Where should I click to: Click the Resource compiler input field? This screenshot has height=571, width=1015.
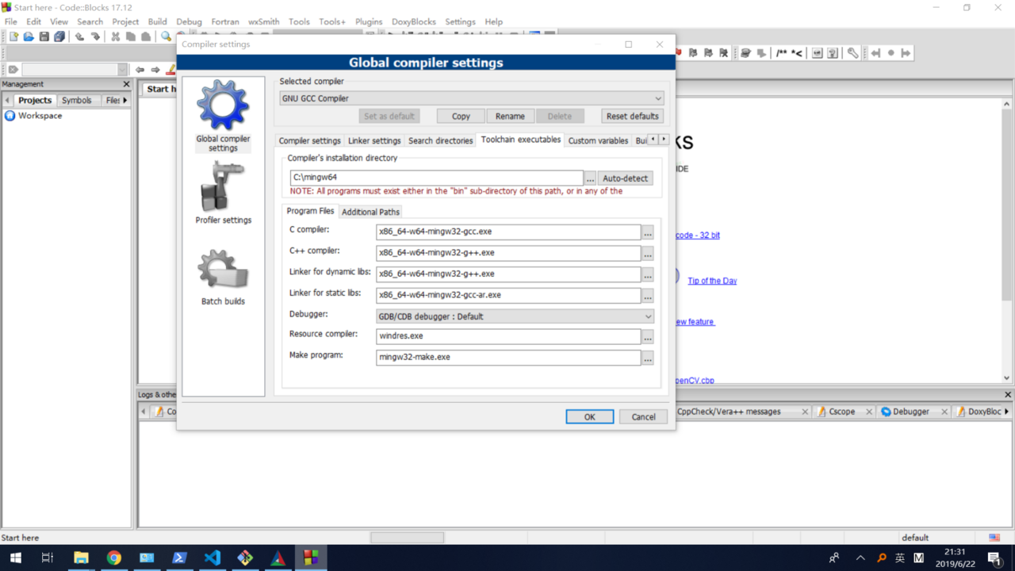point(508,336)
